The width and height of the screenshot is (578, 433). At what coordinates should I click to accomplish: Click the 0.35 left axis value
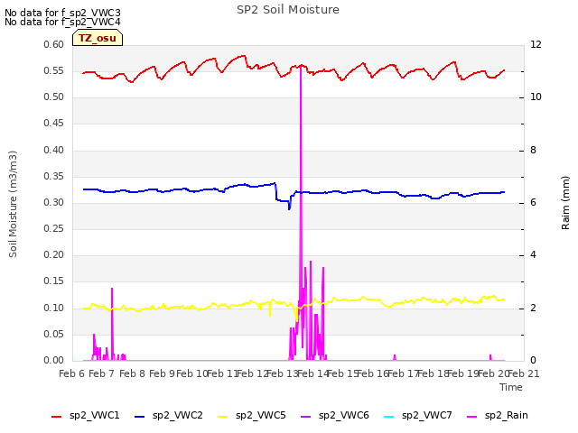(x=54, y=177)
